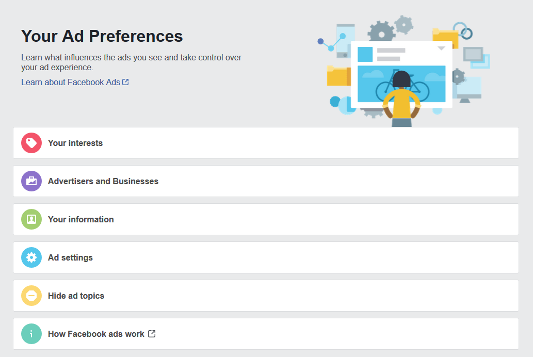Expand the Your interests section

coord(266,143)
